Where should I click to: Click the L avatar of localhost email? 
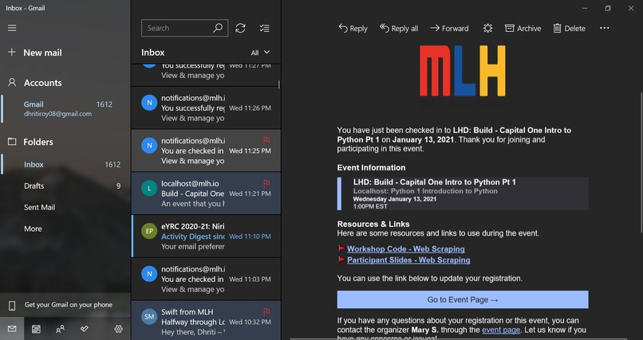(149, 188)
